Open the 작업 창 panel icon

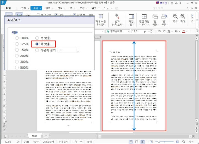tap(131, 17)
